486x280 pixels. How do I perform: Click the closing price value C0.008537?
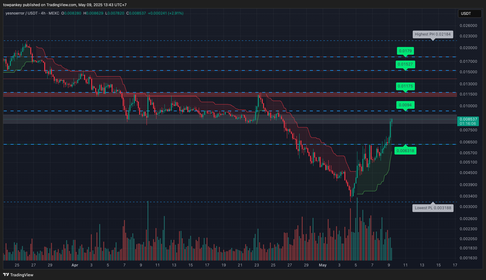tap(136, 13)
